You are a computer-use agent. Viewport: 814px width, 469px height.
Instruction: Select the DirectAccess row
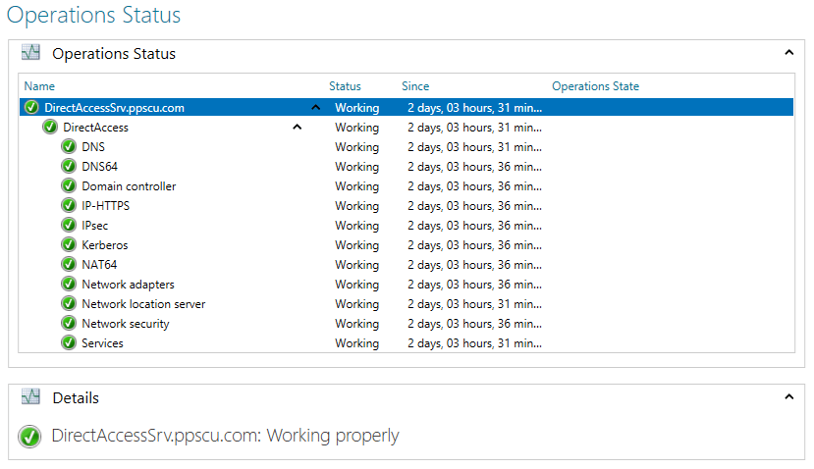pyautogui.click(x=407, y=128)
